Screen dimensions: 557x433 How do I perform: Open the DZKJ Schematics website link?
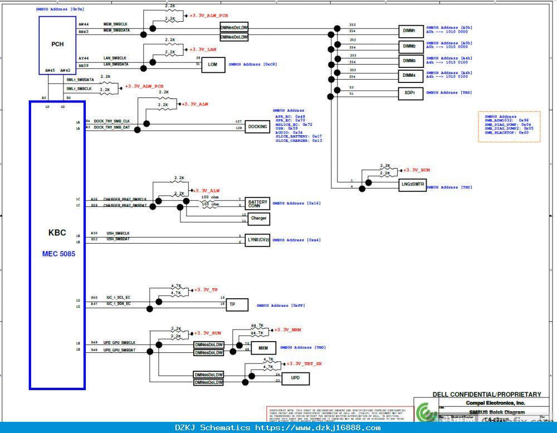tap(318, 427)
